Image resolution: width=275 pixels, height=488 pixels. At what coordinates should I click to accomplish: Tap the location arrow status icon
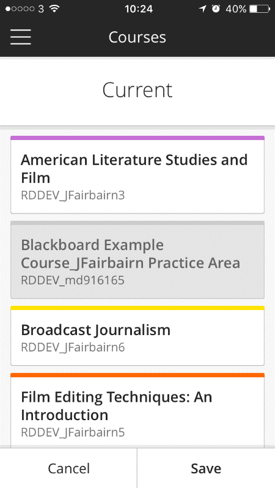tap(202, 9)
